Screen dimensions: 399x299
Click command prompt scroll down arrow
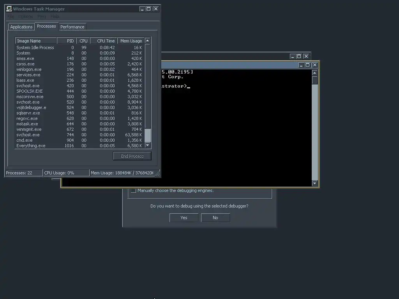(315, 183)
